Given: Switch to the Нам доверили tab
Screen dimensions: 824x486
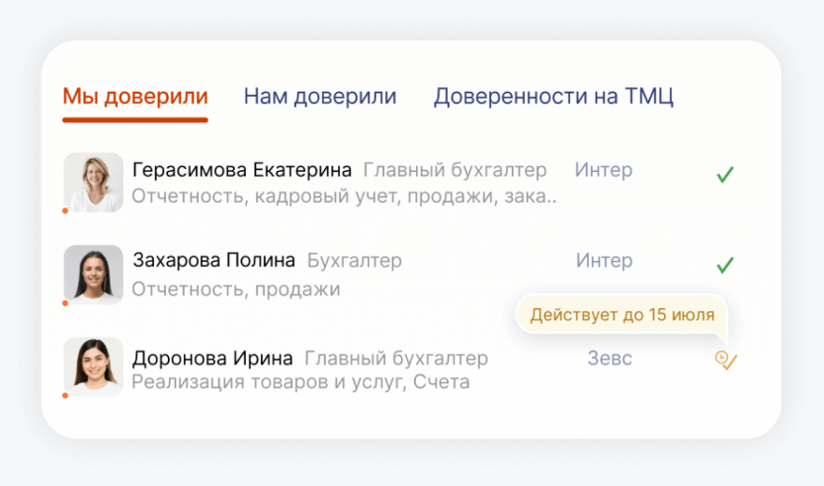Looking at the screenshot, I should [320, 97].
